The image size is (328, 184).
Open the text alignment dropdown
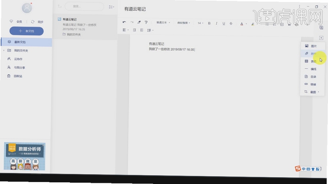[125, 30]
